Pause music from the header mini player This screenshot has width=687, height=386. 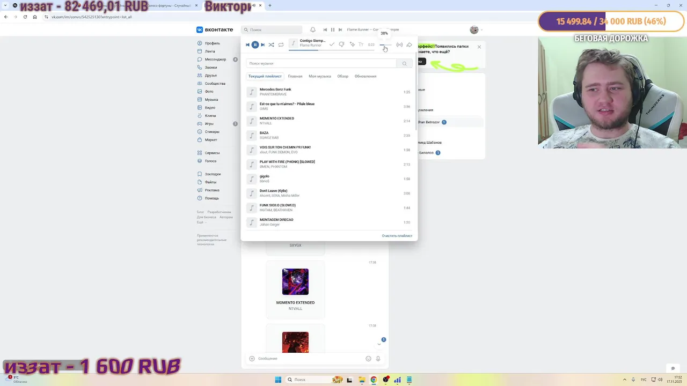332,29
